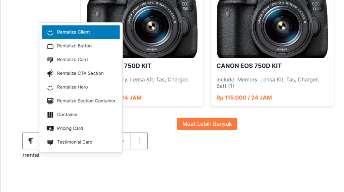Click the Container block layout icon

(50, 115)
